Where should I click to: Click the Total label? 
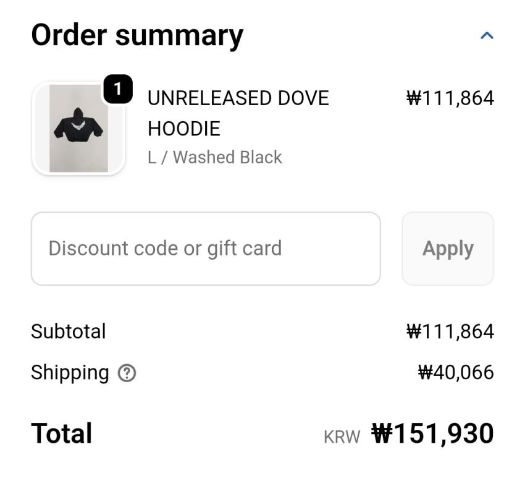point(62,433)
